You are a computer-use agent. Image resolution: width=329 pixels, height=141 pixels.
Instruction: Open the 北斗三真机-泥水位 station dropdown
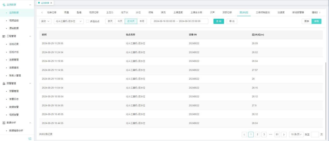pyautogui.click(x=69, y=21)
